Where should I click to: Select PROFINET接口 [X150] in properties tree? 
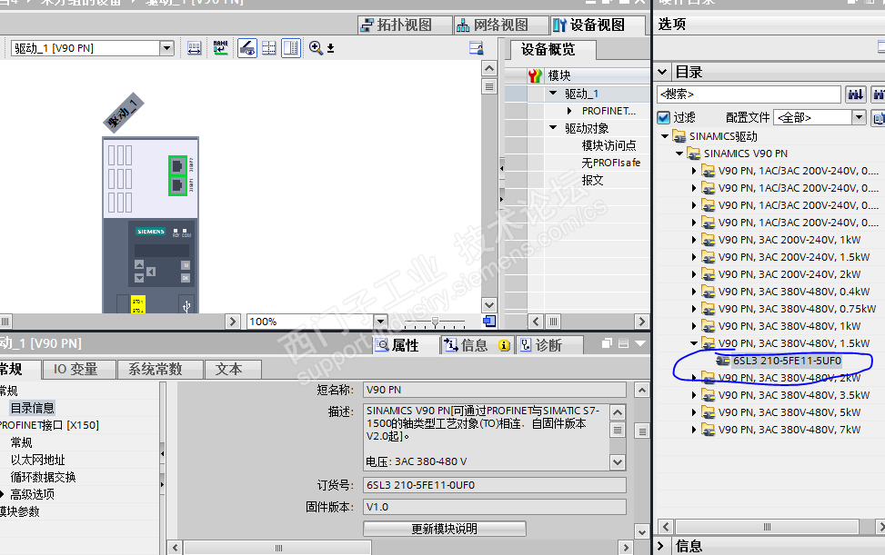click(x=48, y=425)
